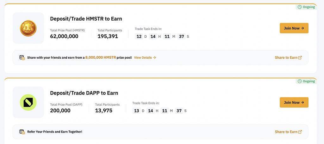Click external link icon beside DAPP Share to Earn
324x144 pixels.
(x=300, y=132)
